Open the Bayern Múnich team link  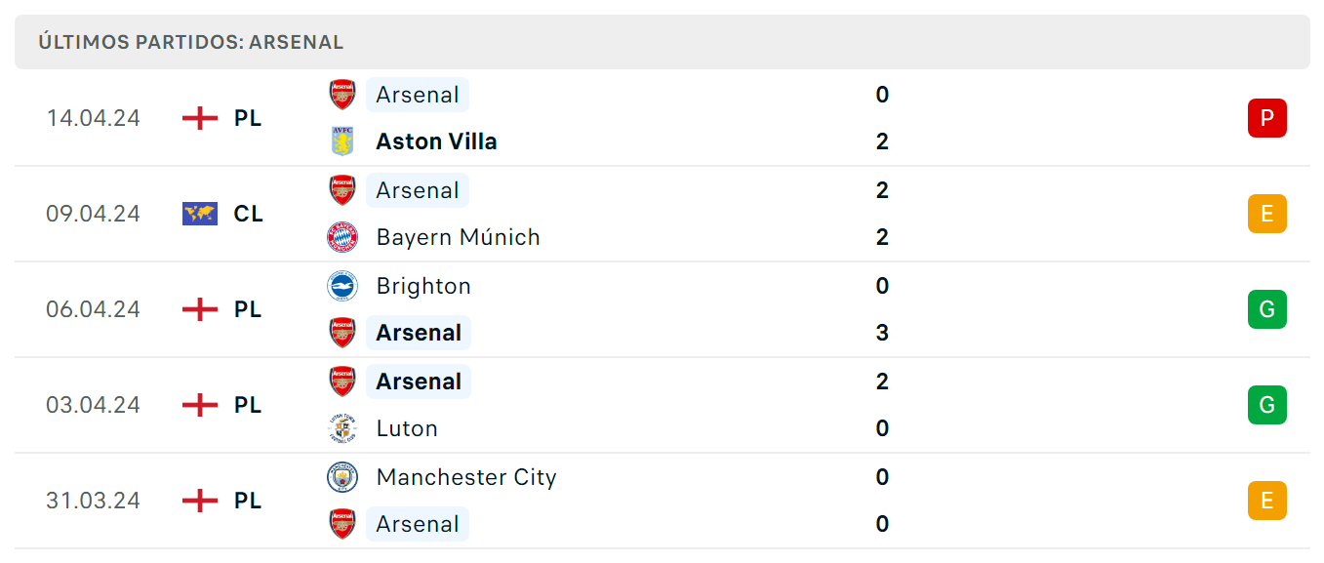458,237
